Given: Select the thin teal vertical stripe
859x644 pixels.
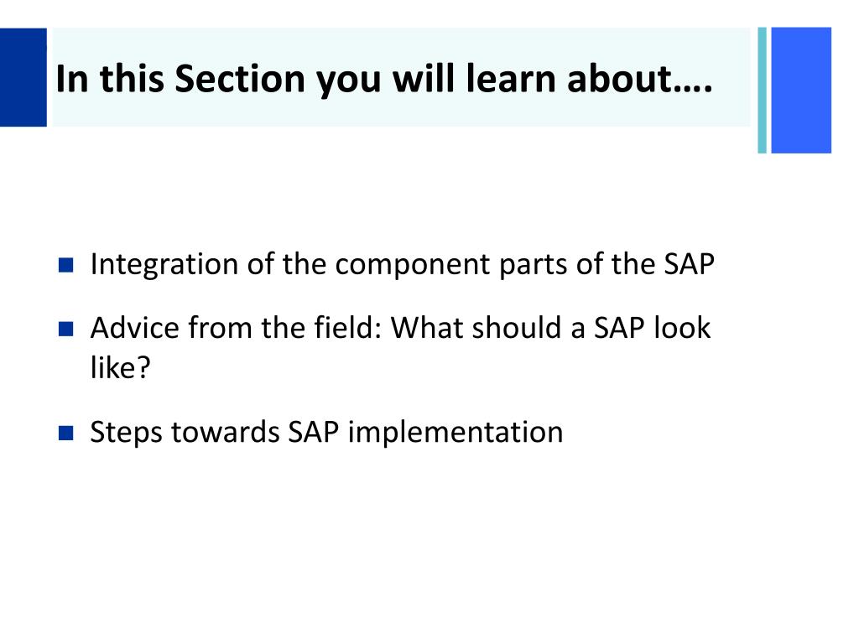Looking at the screenshot, I should (762, 91).
